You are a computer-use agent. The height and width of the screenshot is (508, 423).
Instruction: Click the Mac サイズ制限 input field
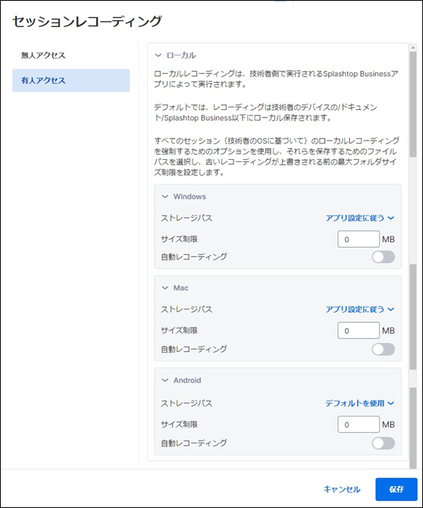pyautogui.click(x=358, y=330)
